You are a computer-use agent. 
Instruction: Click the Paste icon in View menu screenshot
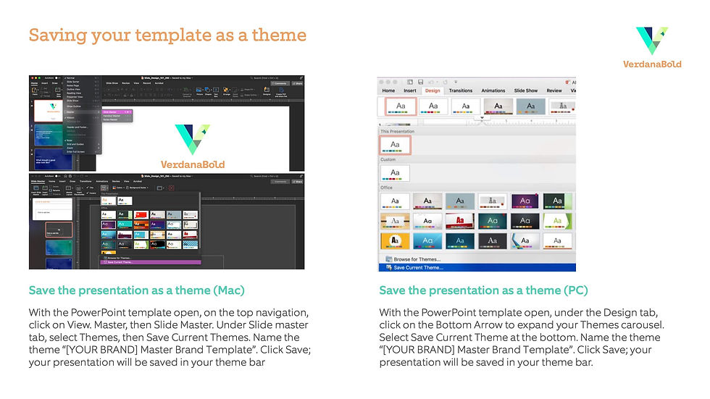pyautogui.click(x=35, y=91)
